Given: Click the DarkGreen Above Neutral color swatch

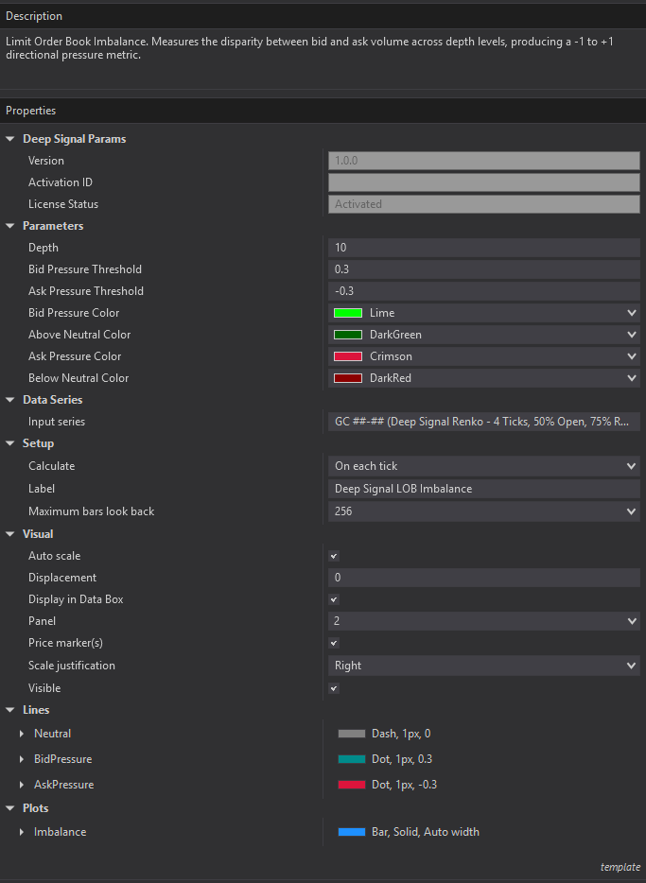Looking at the screenshot, I should 348,335.
